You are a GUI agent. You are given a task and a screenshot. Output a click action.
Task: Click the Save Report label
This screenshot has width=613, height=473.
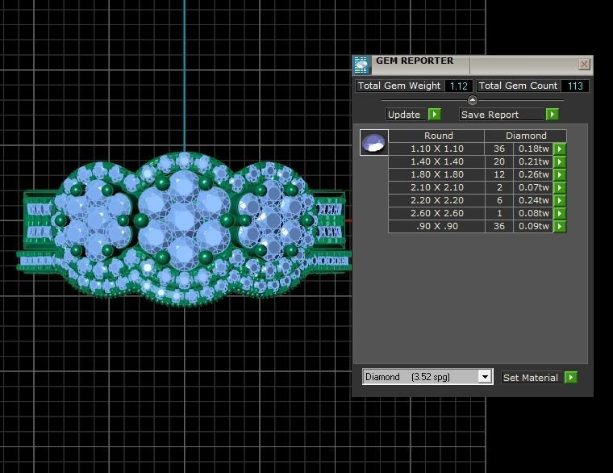click(490, 115)
